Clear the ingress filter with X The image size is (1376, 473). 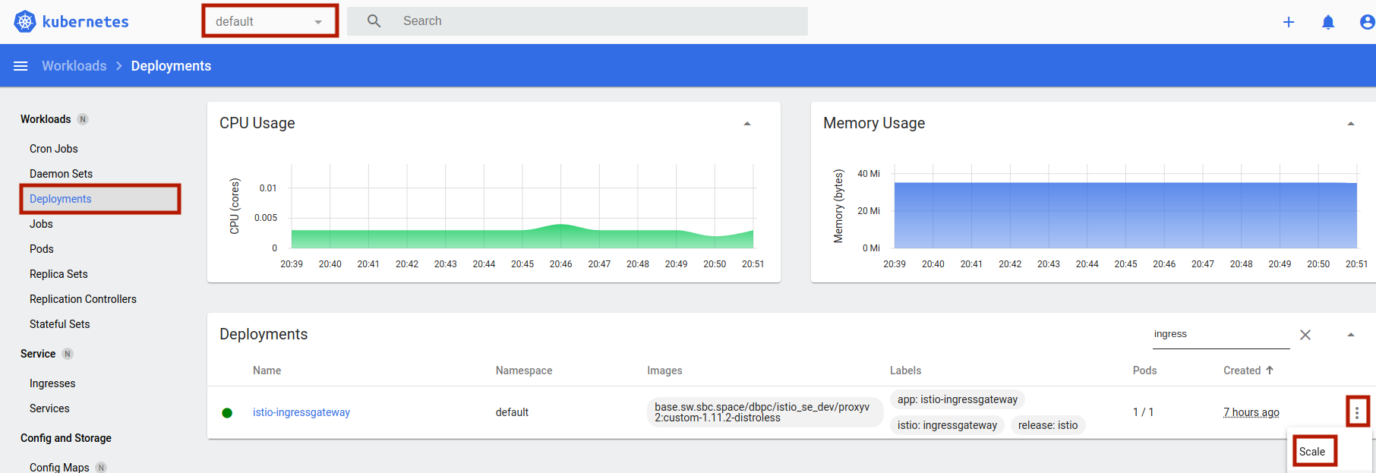coord(1305,335)
